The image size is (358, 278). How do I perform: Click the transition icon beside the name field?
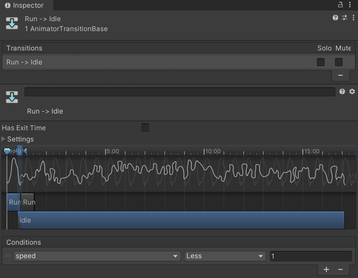[12, 97]
